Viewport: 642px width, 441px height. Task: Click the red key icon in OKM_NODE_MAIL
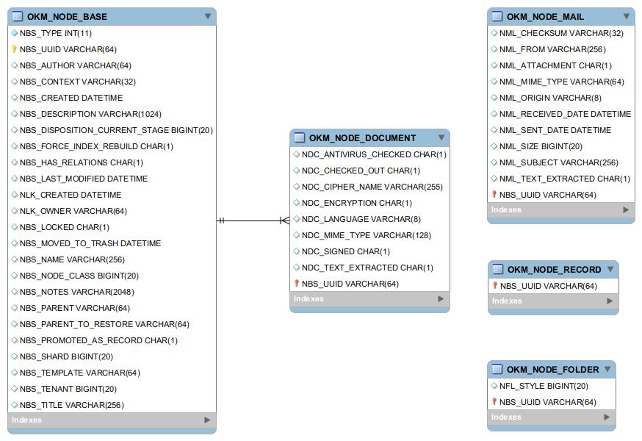(494, 195)
